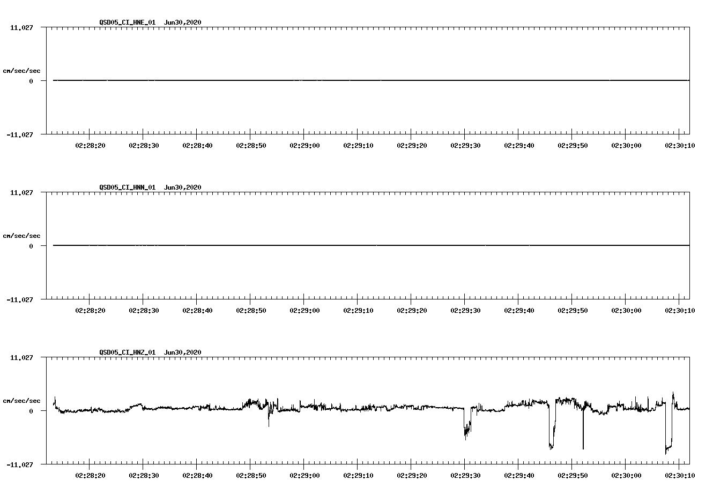
Task: Click the flat HNE acceleration trace line
Action: 371,80
